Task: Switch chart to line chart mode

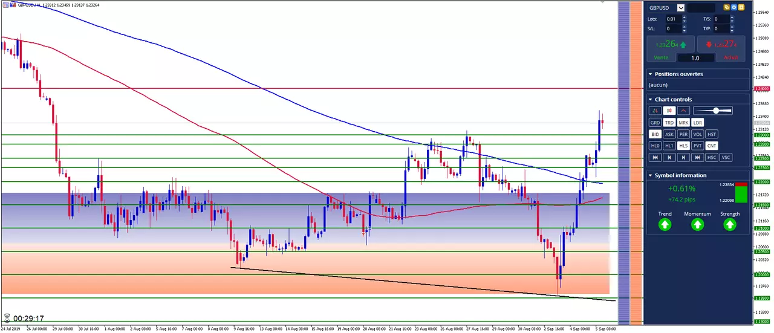Action: click(x=684, y=111)
